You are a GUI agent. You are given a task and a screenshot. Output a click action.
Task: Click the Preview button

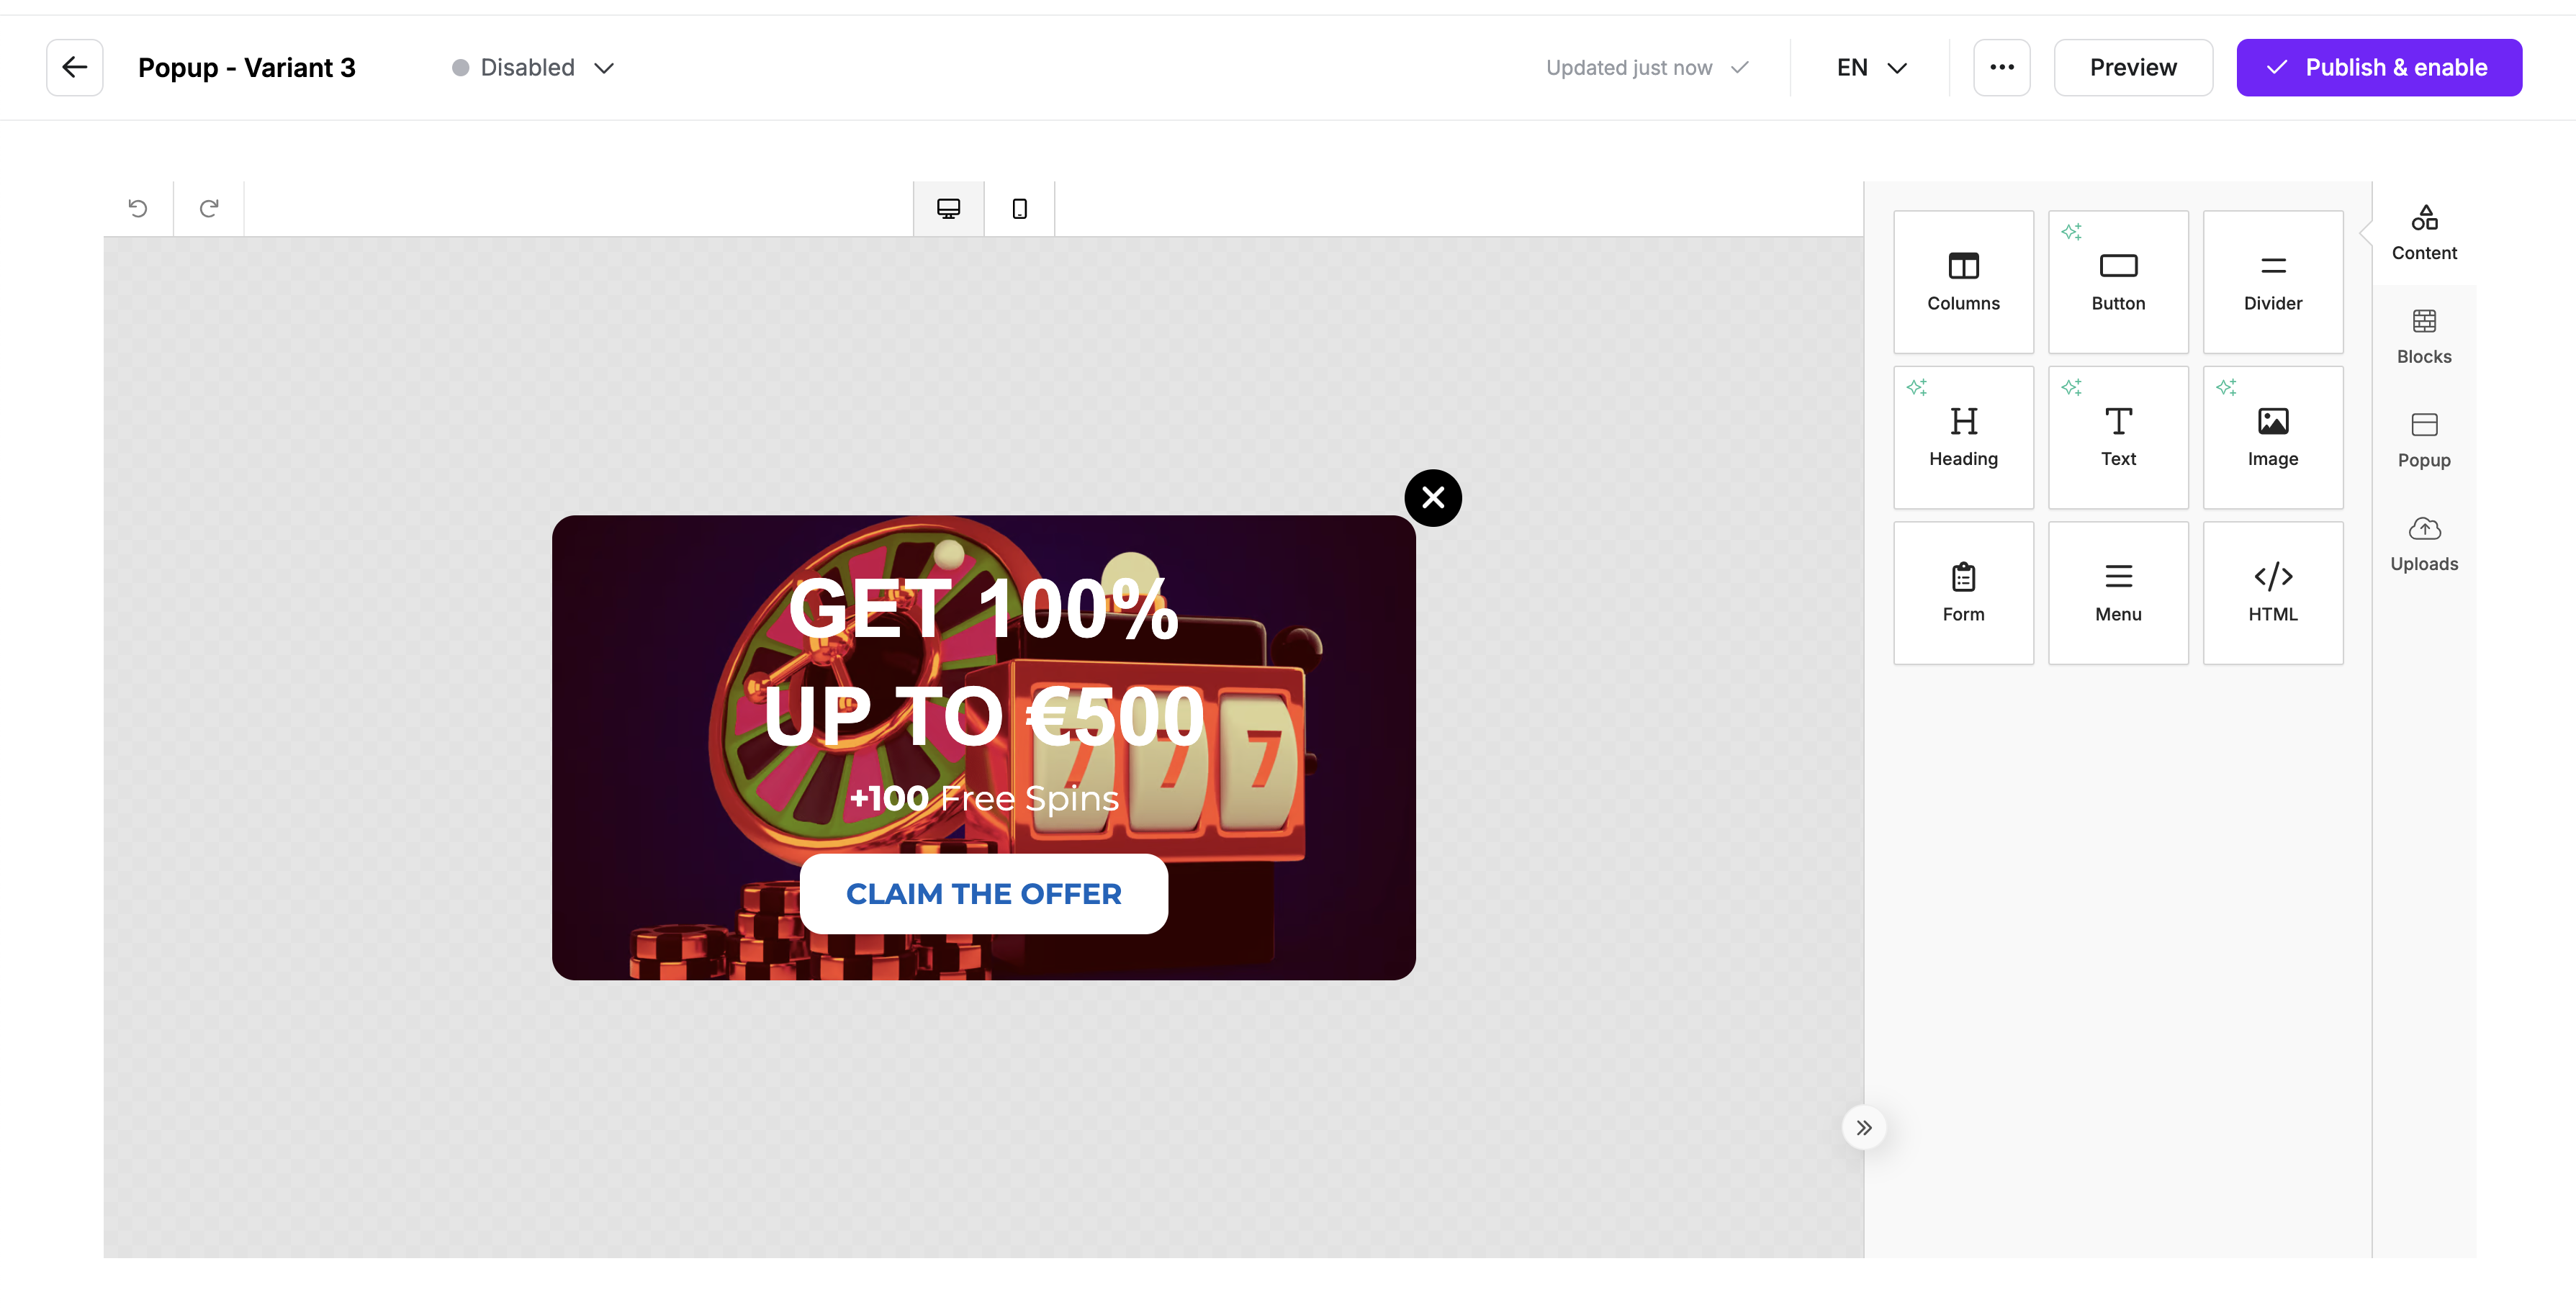[x=2132, y=68]
